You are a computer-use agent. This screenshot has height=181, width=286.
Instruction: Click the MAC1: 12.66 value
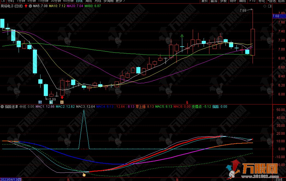tap(45, 107)
